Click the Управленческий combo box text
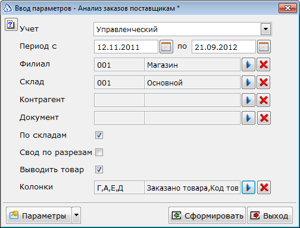 coord(127,30)
